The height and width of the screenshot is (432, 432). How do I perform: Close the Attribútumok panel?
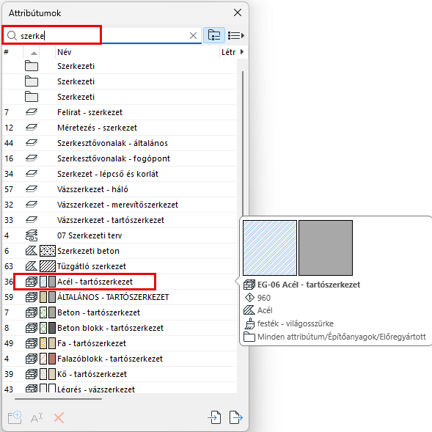238,12
